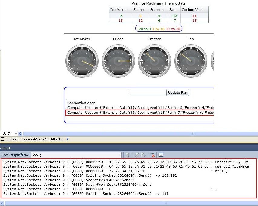Open the document outline icon beside Border
258x206 pixels.
[2, 139]
